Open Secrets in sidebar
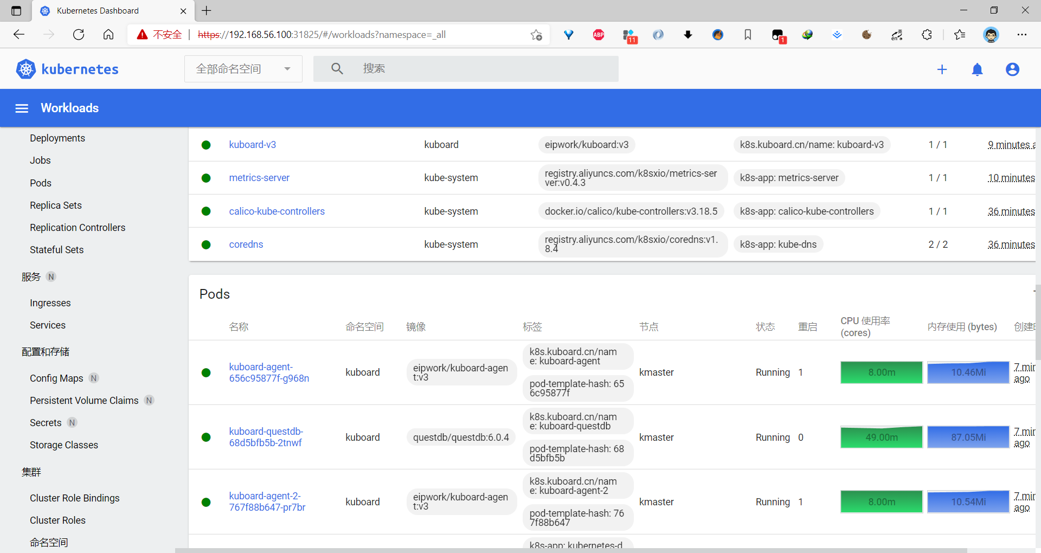 coord(46,423)
